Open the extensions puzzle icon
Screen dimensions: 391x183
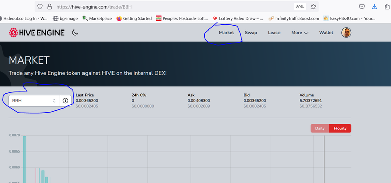387,7
